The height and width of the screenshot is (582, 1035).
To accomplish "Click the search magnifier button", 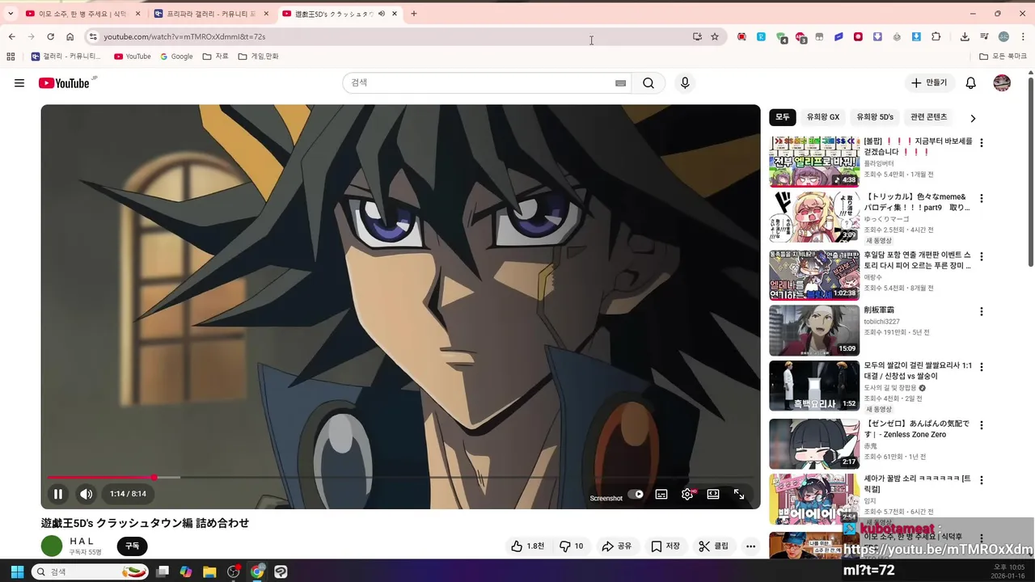I will tap(648, 83).
